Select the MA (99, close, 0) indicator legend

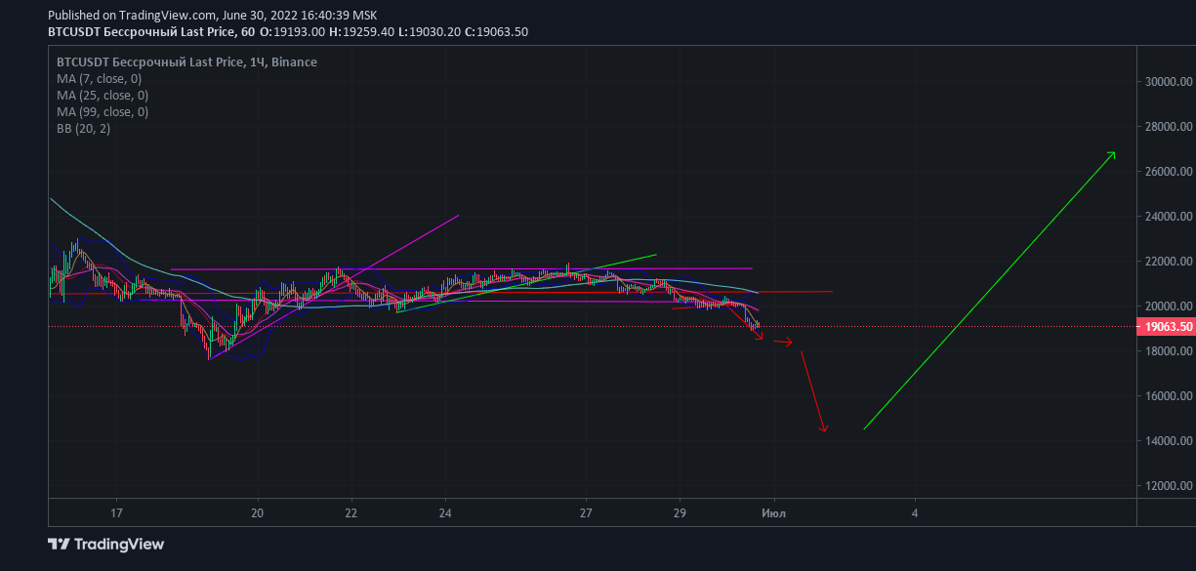[x=103, y=112]
